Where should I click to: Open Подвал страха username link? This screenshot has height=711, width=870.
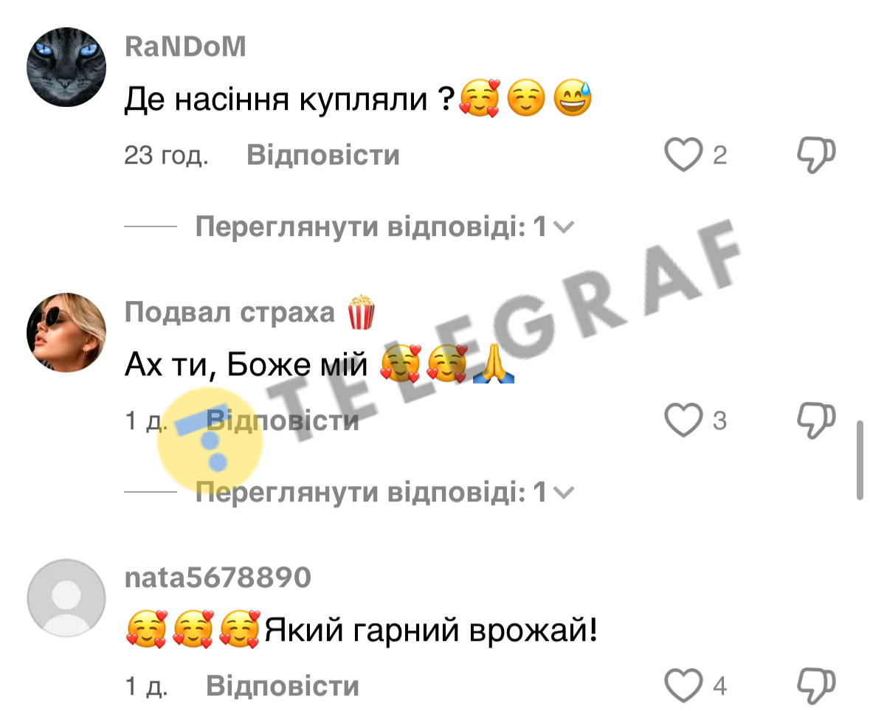click(x=229, y=312)
